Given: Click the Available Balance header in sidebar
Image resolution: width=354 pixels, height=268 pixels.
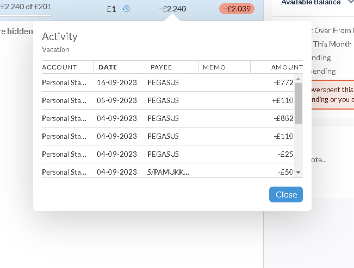Looking at the screenshot, I should click(x=310, y=3).
